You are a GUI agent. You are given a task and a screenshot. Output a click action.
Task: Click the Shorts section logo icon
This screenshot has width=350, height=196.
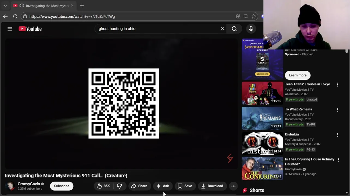(x=245, y=190)
